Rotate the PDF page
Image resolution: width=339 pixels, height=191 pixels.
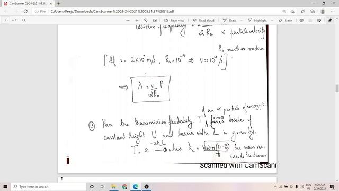(x=146, y=20)
